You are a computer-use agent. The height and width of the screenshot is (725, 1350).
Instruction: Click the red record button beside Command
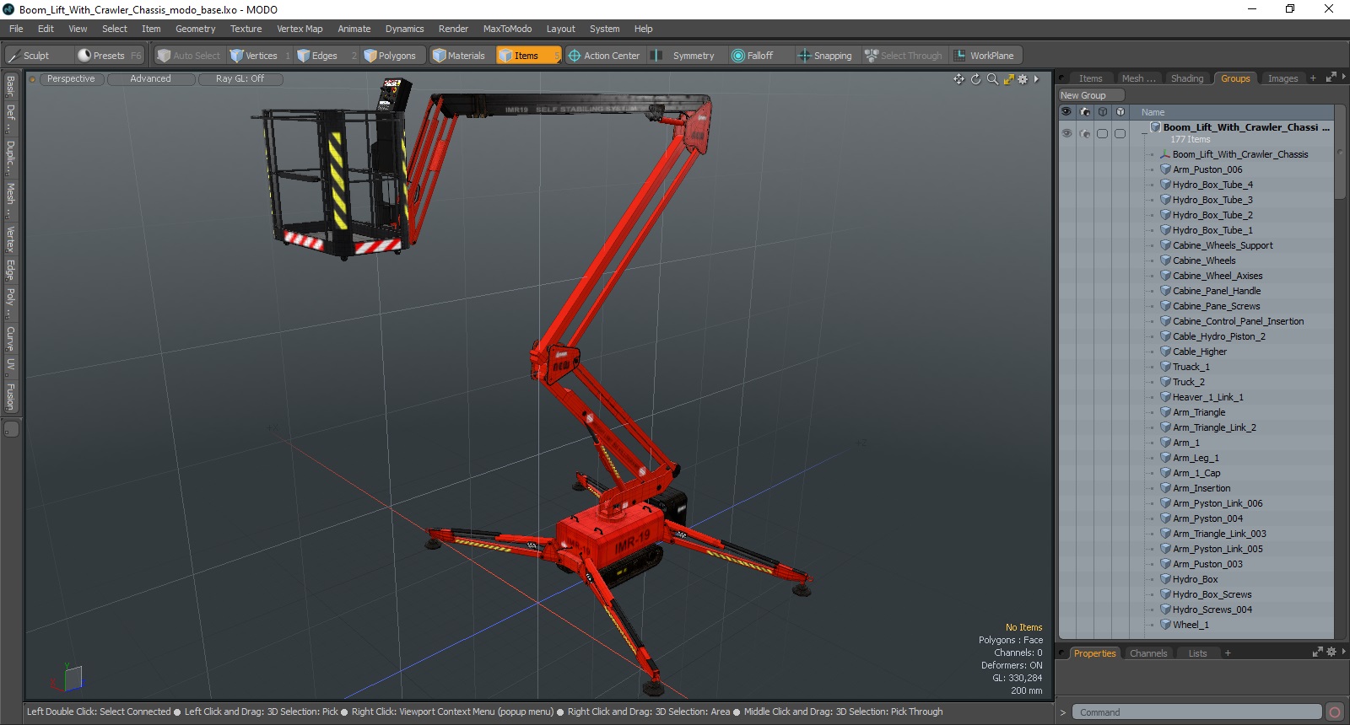[1334, 712]
